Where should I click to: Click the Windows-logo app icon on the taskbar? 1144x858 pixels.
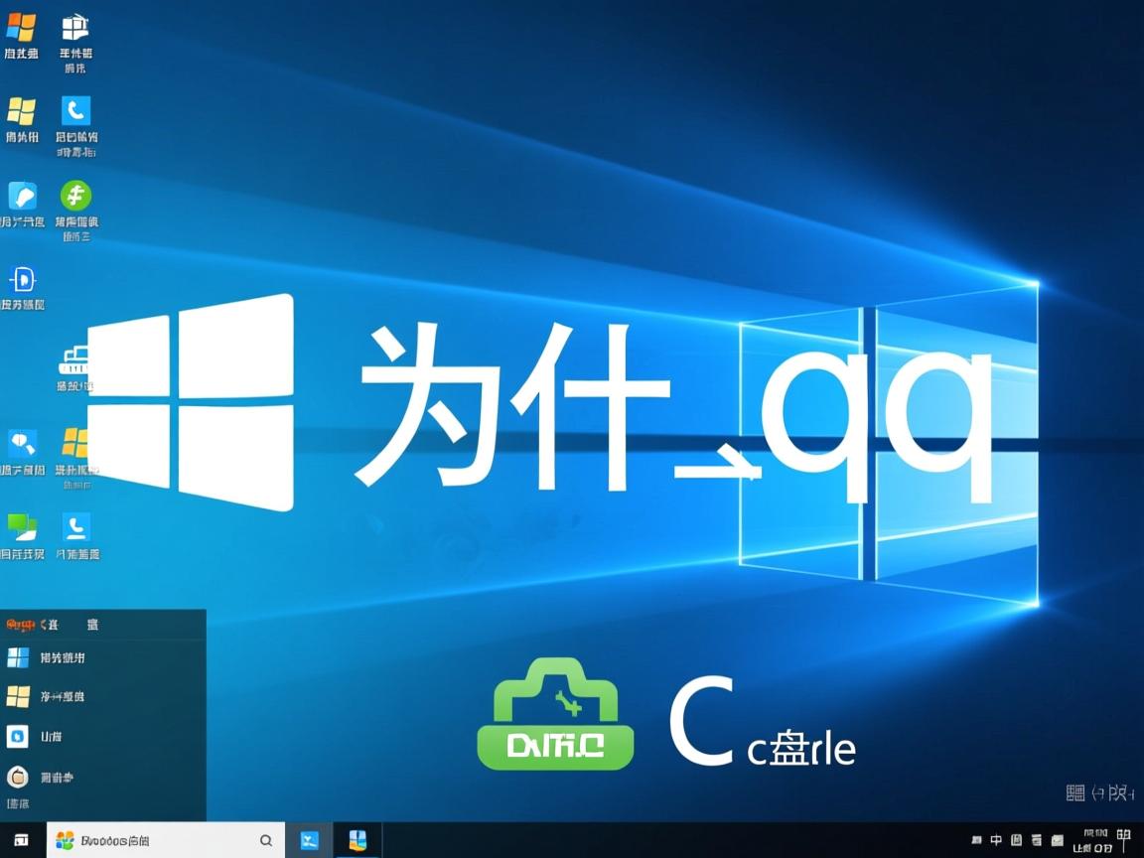pos(357,839)
